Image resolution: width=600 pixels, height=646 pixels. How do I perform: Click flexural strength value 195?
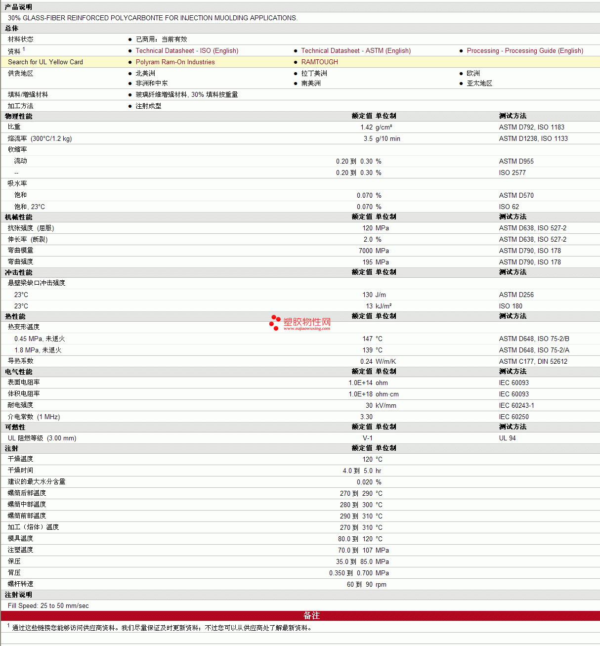tap(368, 262)
